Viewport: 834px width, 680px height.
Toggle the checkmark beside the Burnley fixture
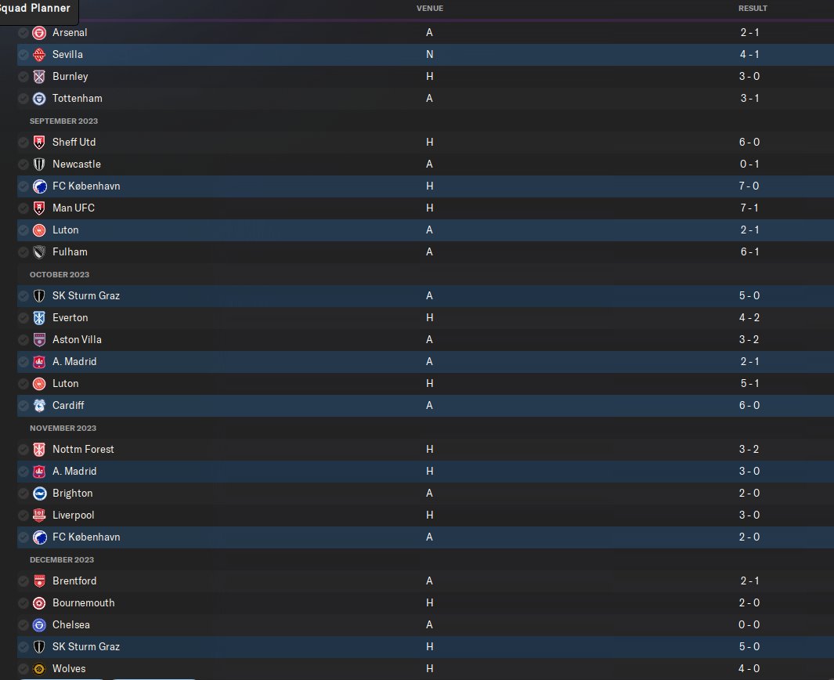pyautogui.click(x=23, y=77)
